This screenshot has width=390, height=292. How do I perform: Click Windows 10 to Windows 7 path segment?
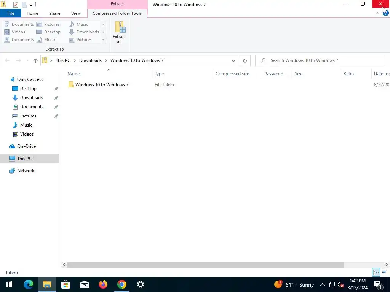[x=137, y=60]
